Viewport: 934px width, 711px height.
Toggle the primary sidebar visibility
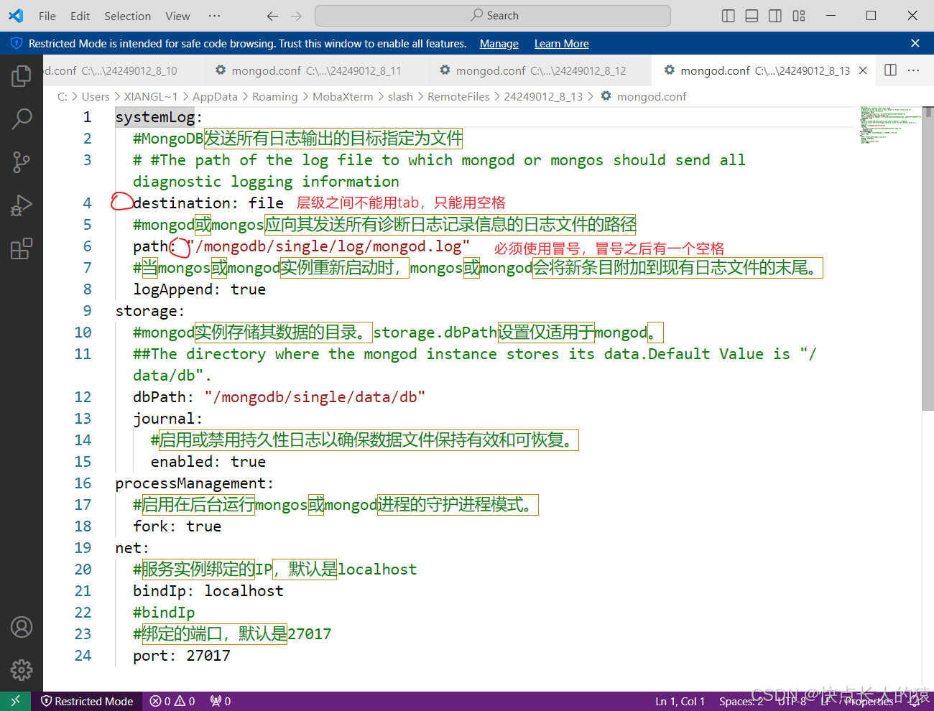click(x=728, y=15)
